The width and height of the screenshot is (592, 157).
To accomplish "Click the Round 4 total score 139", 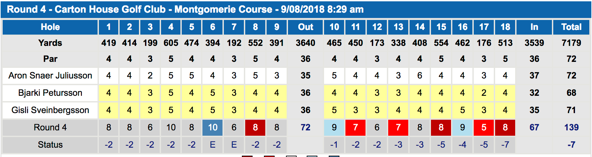I will coord(571,128).
